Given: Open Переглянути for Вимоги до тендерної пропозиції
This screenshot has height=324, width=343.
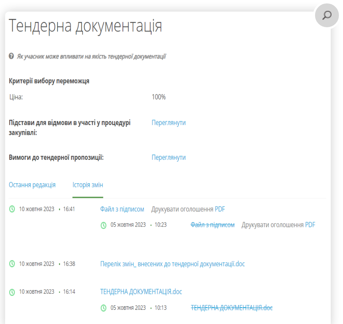Looking at the screenshot, I should coord(168,157).
